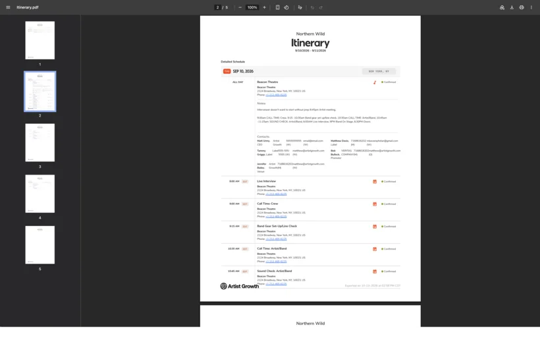Toggle the sidebar menu hamburger icon
Image resolution: width=540 pixels, height=338 pixels.
pyautogui.click(x=8, y=7)
